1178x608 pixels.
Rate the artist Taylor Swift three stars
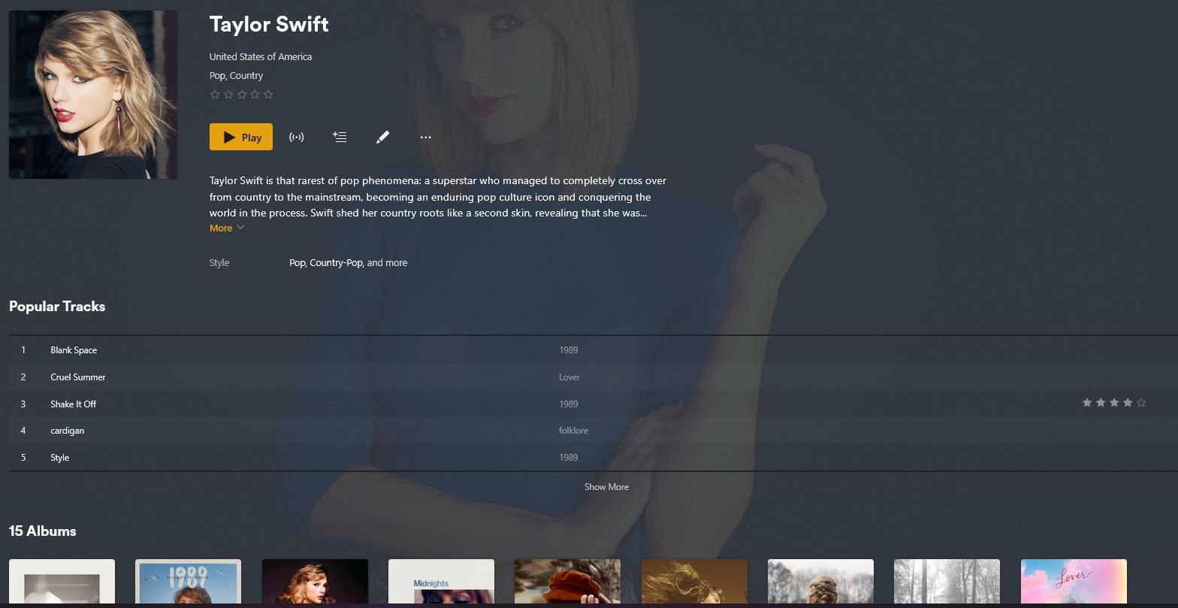(x=242, y=95)
